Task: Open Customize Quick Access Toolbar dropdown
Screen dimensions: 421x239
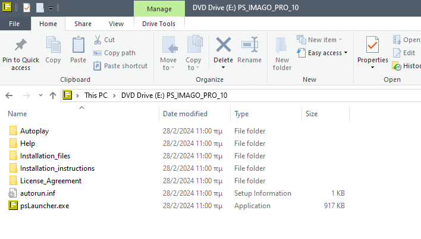Action: [x=51, y=8]
